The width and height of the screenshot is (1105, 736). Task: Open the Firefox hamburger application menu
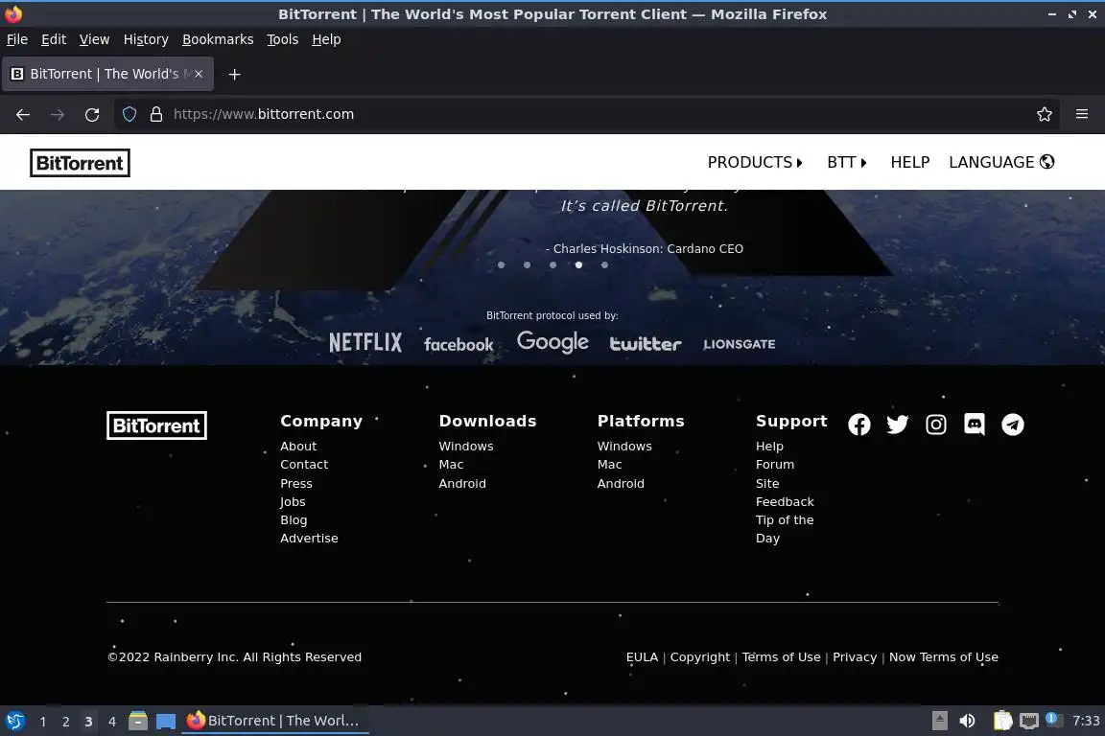point(1082,114)
